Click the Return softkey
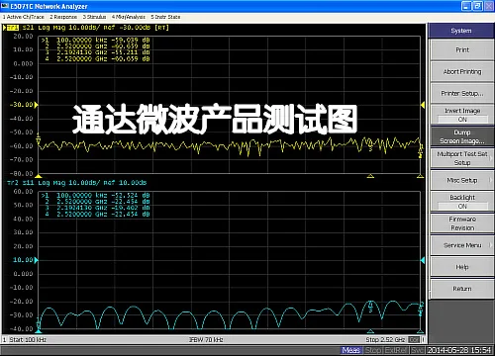This screenshot has height=356, width=495. [462, 289]
